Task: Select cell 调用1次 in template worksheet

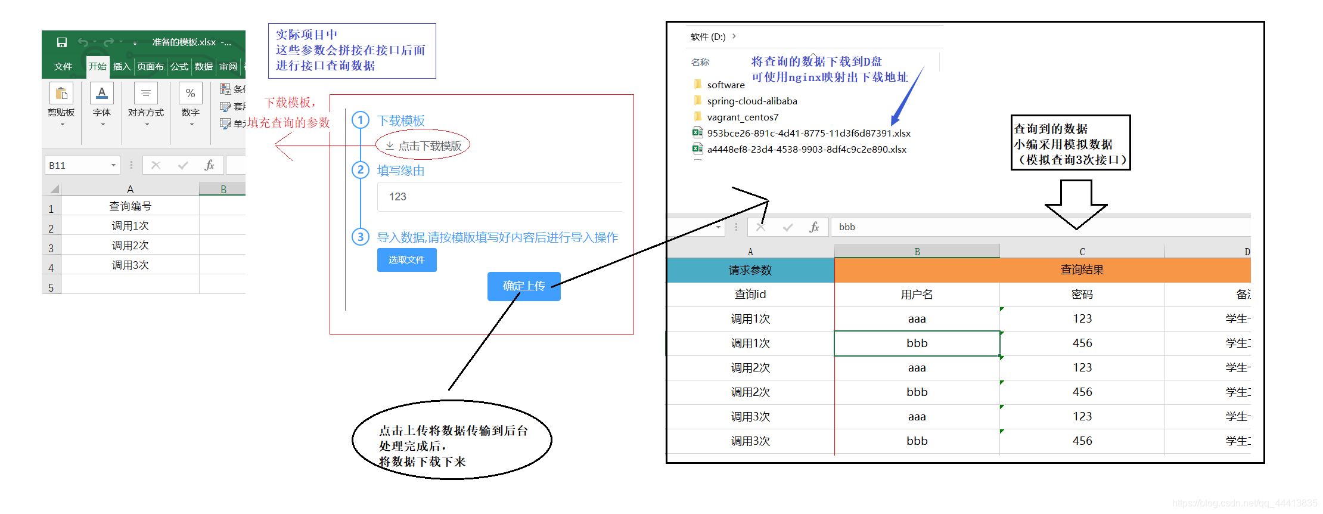Action: (x=130, y=225)
